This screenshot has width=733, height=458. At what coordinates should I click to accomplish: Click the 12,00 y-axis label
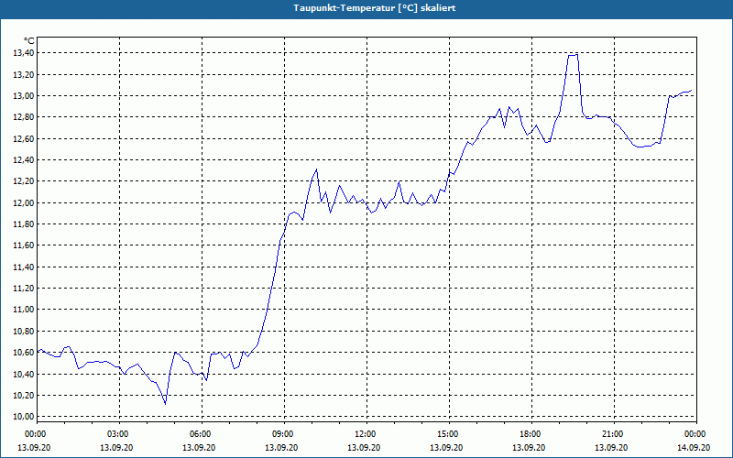23,202
